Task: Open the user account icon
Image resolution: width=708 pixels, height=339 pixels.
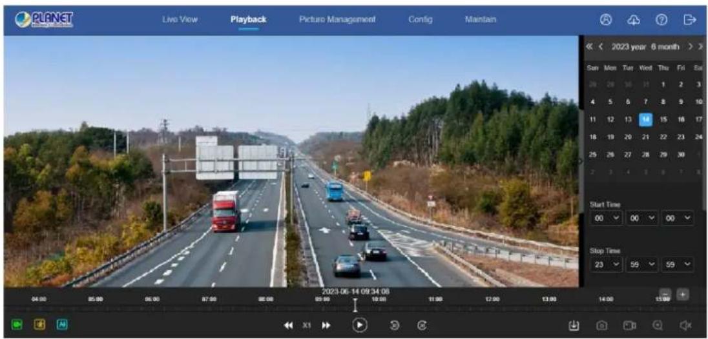Action: (605, 20)
